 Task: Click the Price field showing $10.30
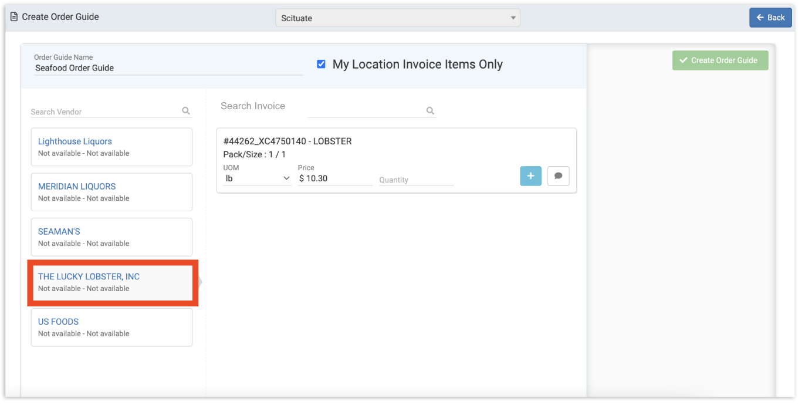pyautogui.click(x=334, y=178)
